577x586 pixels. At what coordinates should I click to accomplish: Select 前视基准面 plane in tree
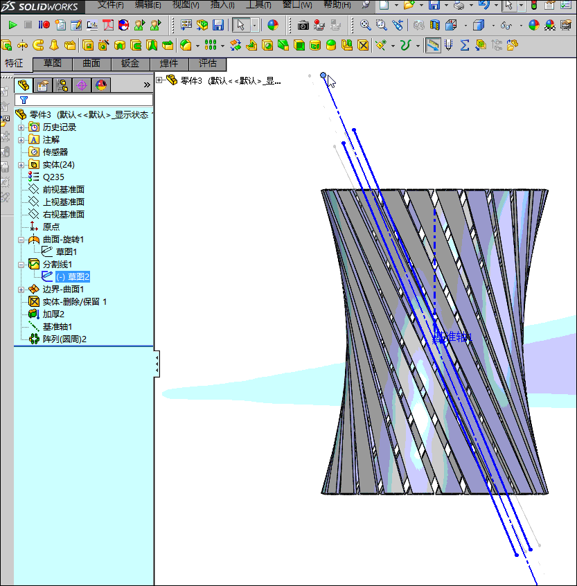click(64, 190)
